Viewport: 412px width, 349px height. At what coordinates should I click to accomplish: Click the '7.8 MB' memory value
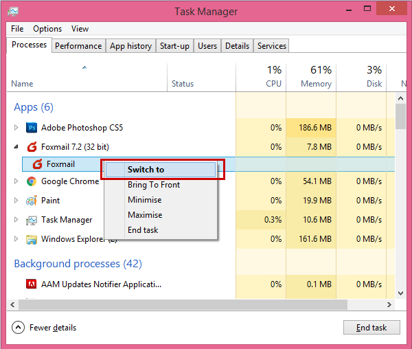click(x=319, y=146)
